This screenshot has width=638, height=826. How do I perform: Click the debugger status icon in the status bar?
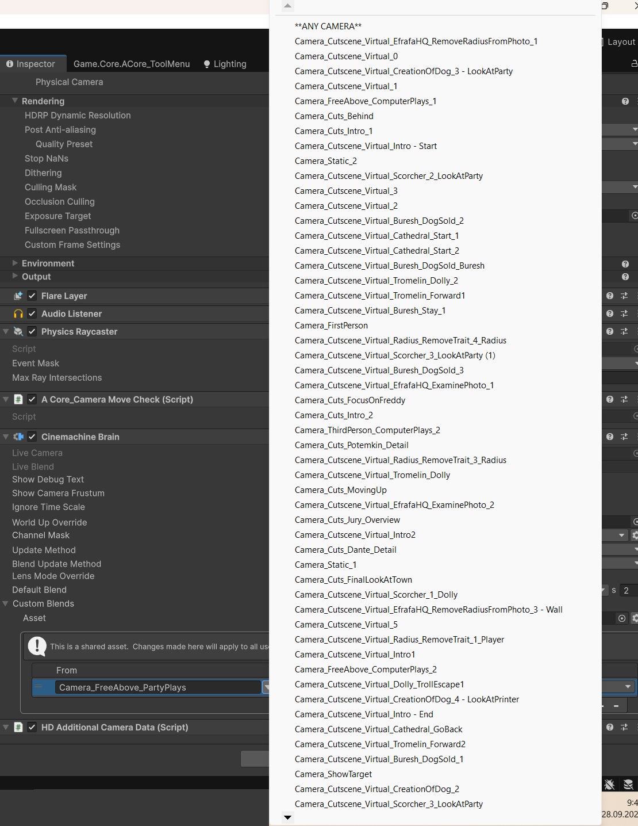pos(608,784)
